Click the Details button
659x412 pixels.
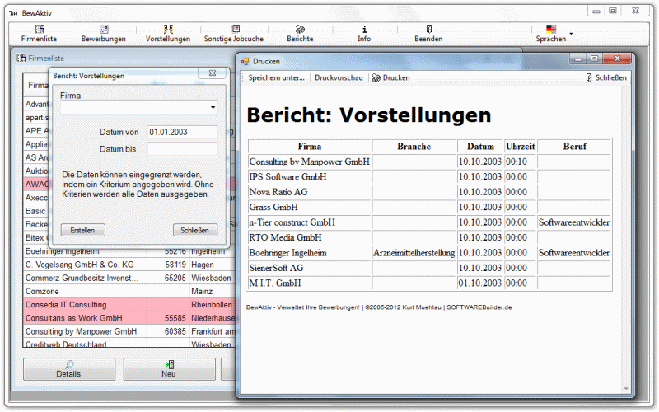69,369
